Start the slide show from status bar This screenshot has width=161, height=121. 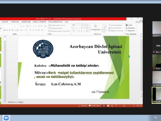116,106
